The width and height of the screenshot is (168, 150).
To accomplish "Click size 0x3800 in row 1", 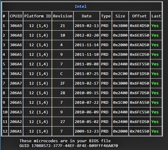I will [120, 26].
